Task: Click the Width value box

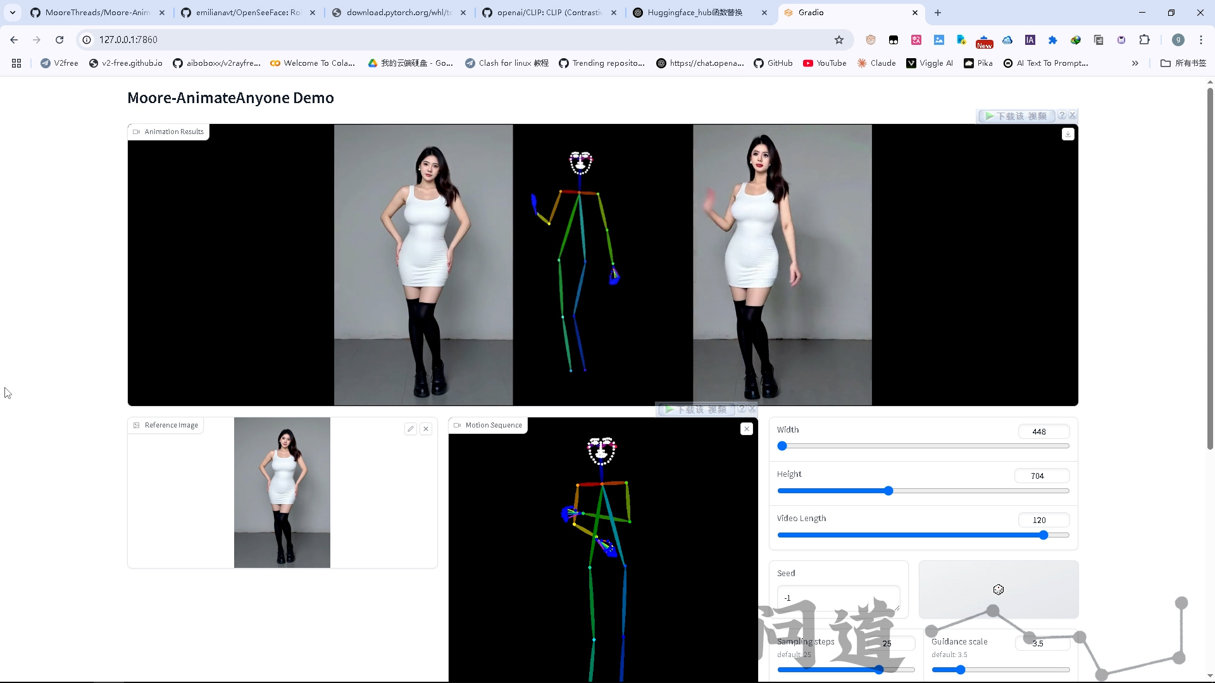Action: 1043,431
